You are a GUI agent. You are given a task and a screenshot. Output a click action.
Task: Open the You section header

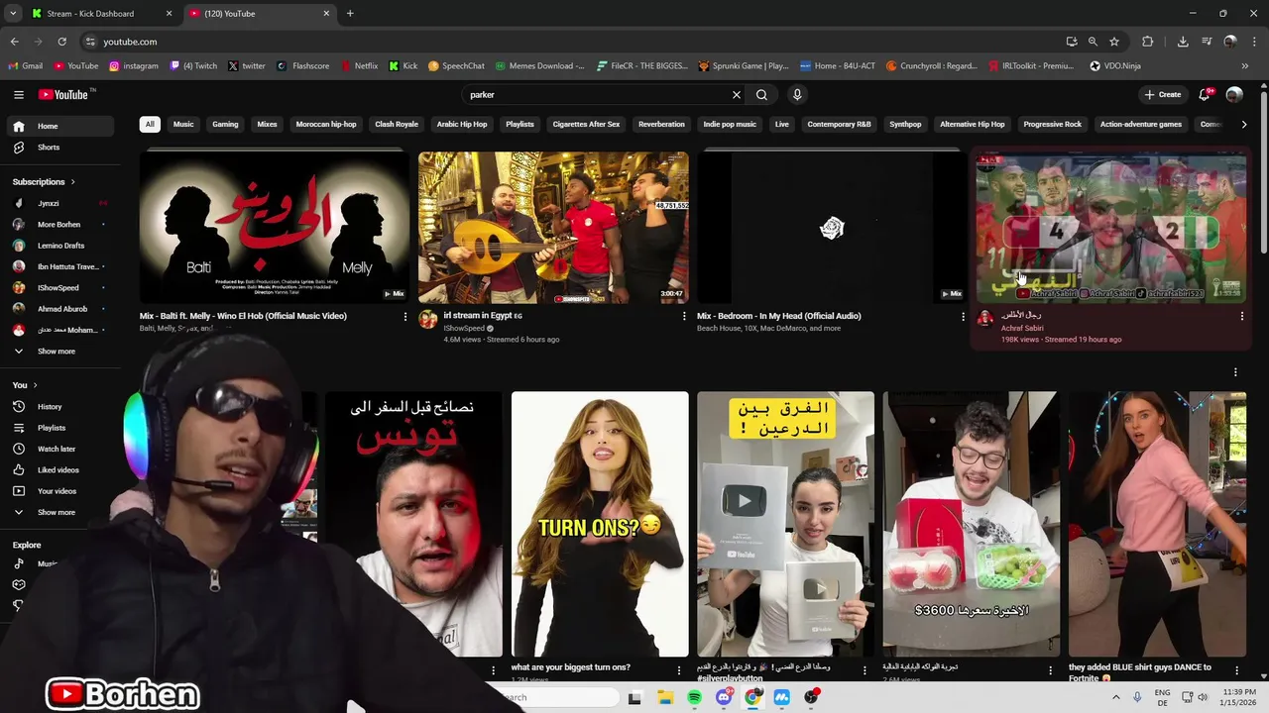(25, 385)
